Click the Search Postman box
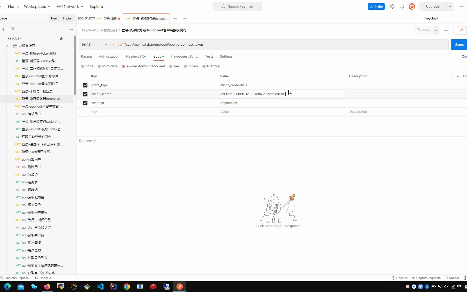Image resolution: width=467 pixels, height=292 pixels. (237, 6)
